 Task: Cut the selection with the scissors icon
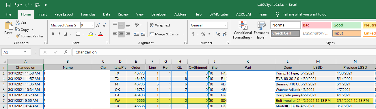pyautogui.click(x=21, y=23)
